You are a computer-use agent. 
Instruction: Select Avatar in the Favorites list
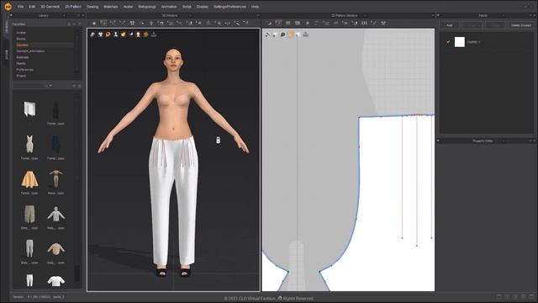(x=21, y=33)
